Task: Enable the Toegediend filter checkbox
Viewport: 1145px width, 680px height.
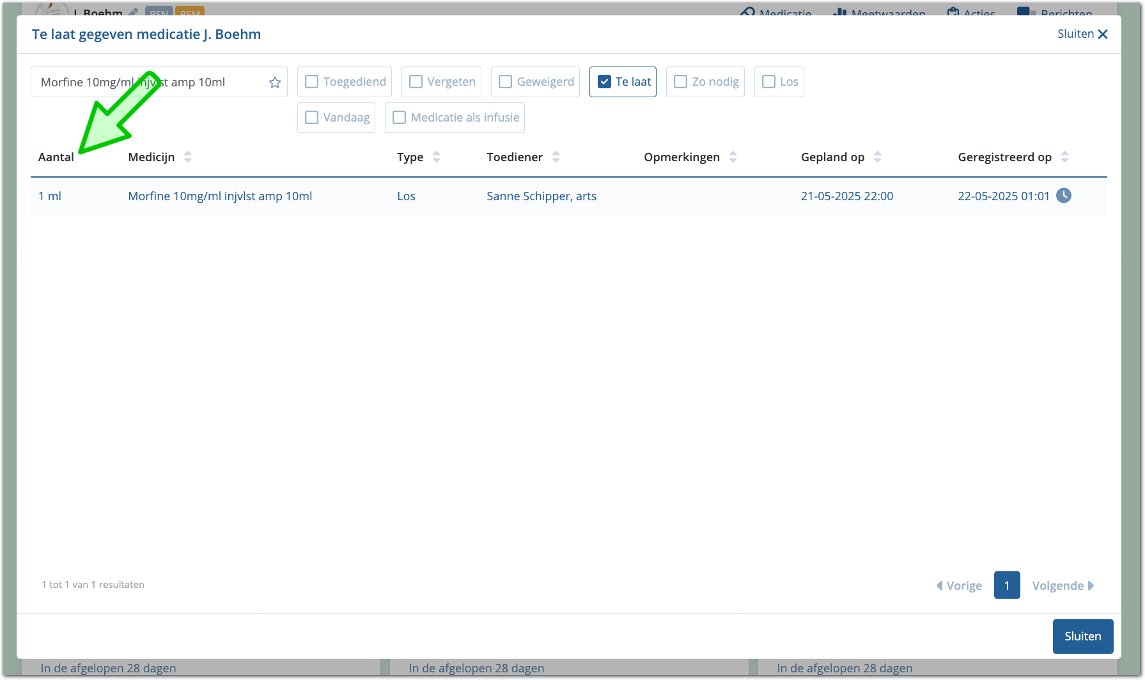Action: 312,82
